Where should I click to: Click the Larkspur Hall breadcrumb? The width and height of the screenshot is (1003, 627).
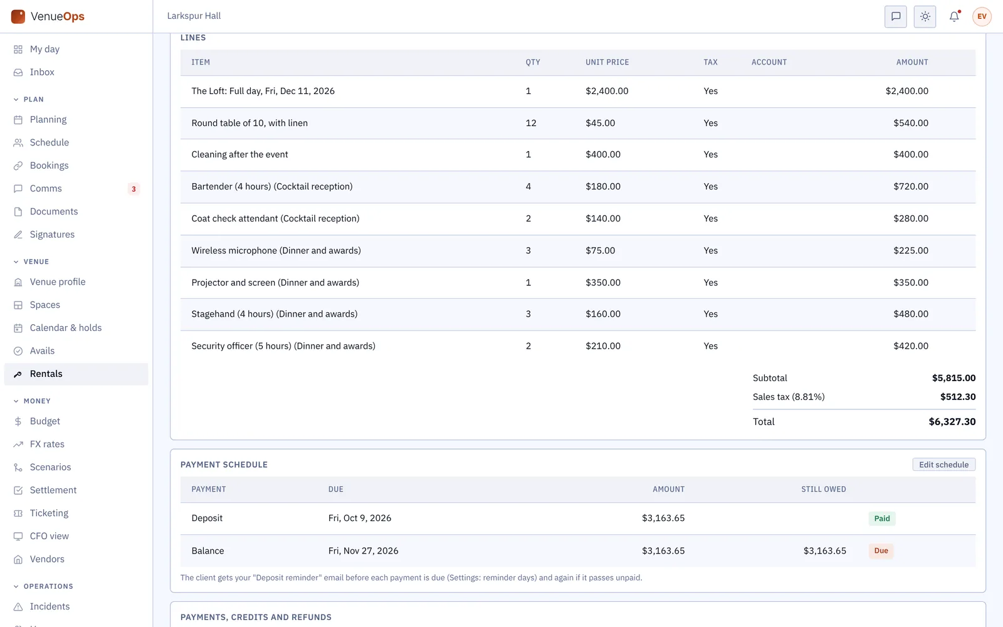[x=194, y=16]
